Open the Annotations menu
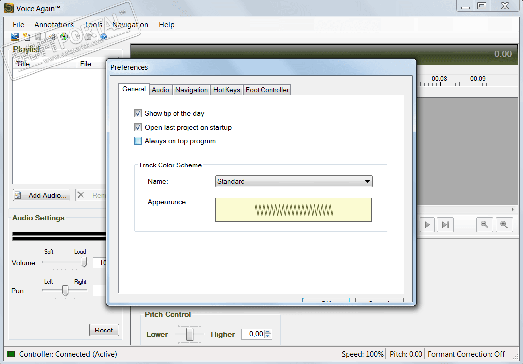The image size is (523, 364). pyautogui.click(x=54, y=25)
